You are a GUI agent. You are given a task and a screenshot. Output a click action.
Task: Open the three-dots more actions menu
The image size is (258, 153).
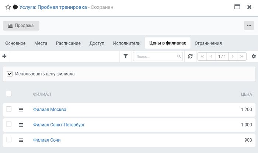[249, 25]
